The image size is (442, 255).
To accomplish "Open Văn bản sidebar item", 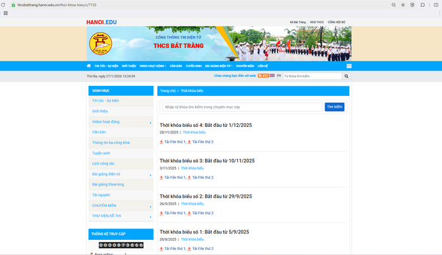I will [99, 132].
